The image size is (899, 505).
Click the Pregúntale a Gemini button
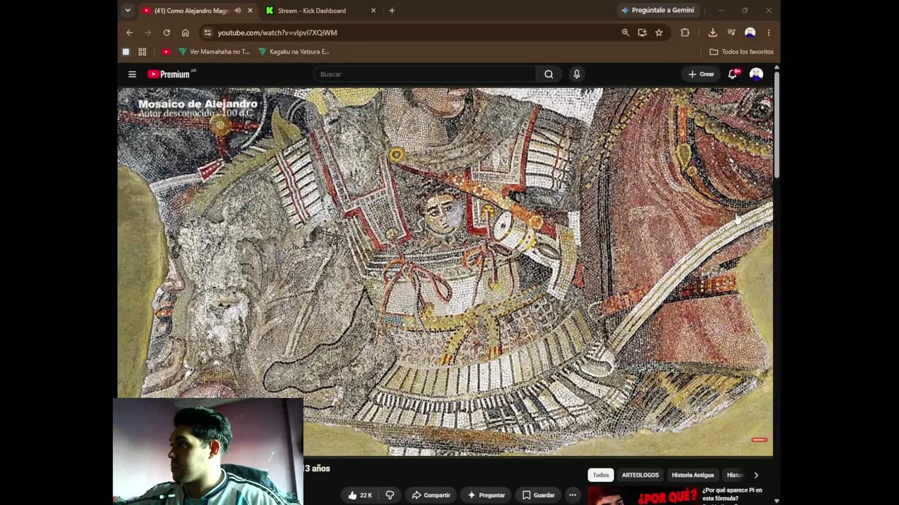[x=657, y=11]
